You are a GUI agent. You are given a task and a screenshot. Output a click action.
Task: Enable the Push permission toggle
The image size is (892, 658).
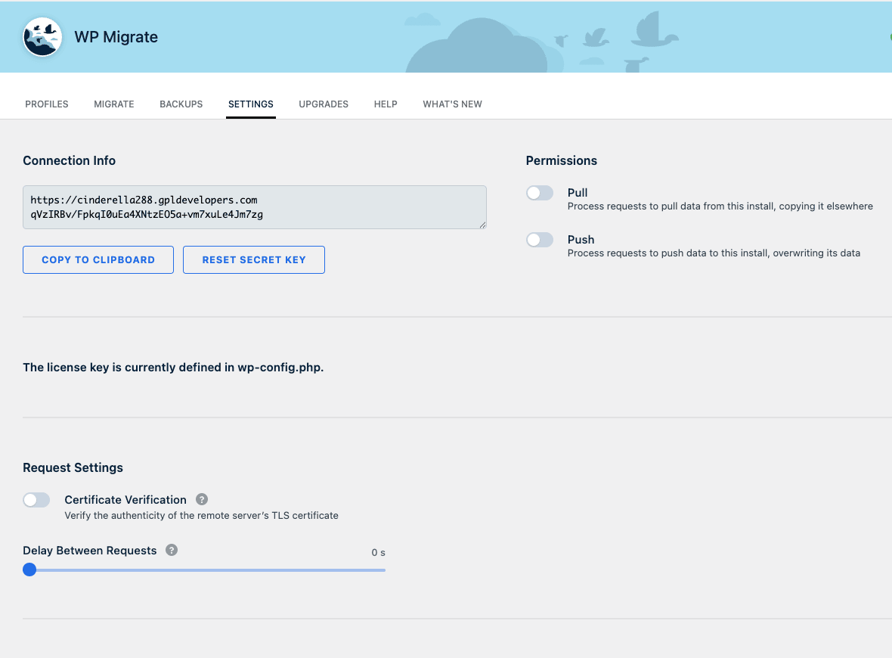[x=539, y=240]
